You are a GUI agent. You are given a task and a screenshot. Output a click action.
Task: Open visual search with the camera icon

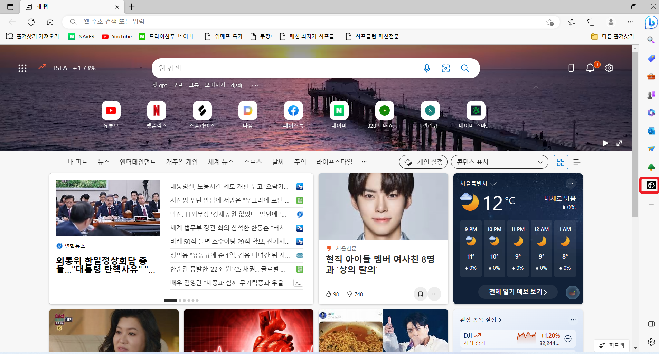(445, 68)
